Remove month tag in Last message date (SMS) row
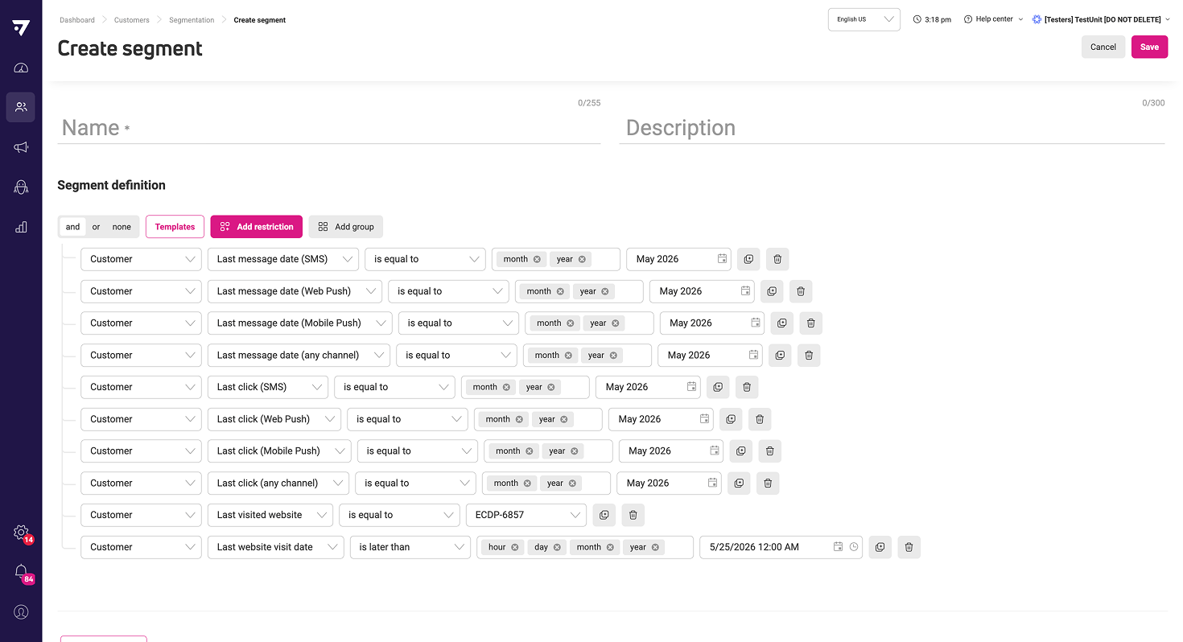 pyautogui.click(x=537, y=259)
